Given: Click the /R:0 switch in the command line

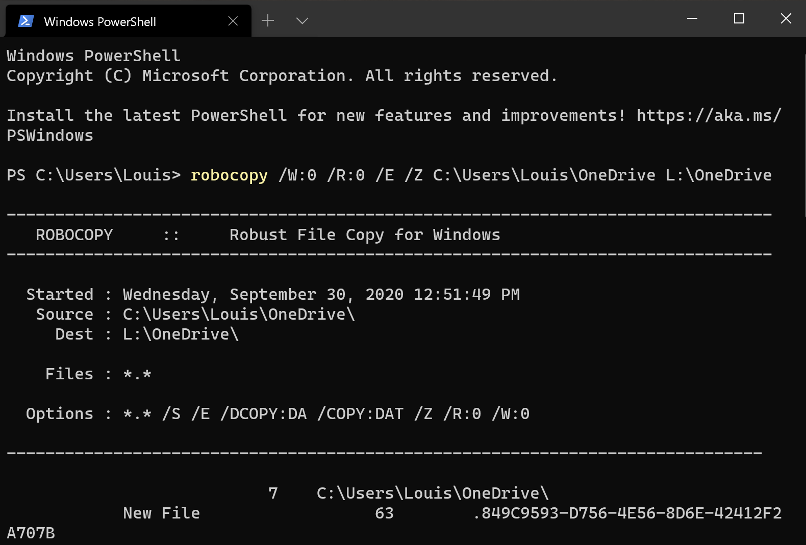Looking at the screenshot, I should (346, 175).
